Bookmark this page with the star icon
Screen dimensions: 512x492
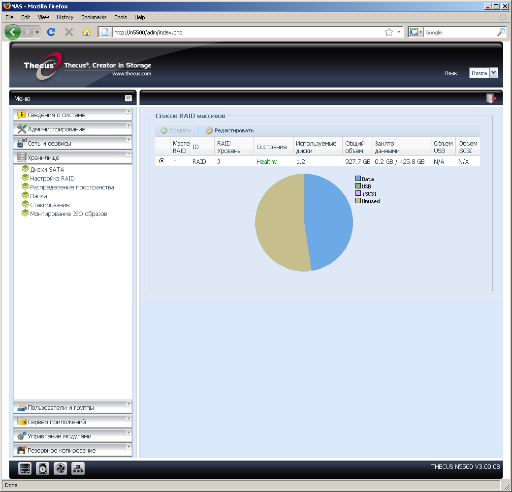(388, 32)
